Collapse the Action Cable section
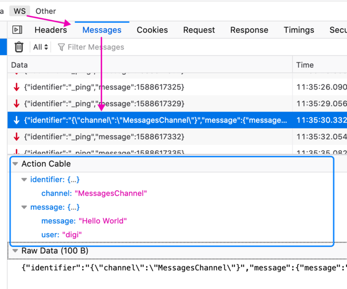The width and height of the screenshot is (347, 289). coord(15,164)
